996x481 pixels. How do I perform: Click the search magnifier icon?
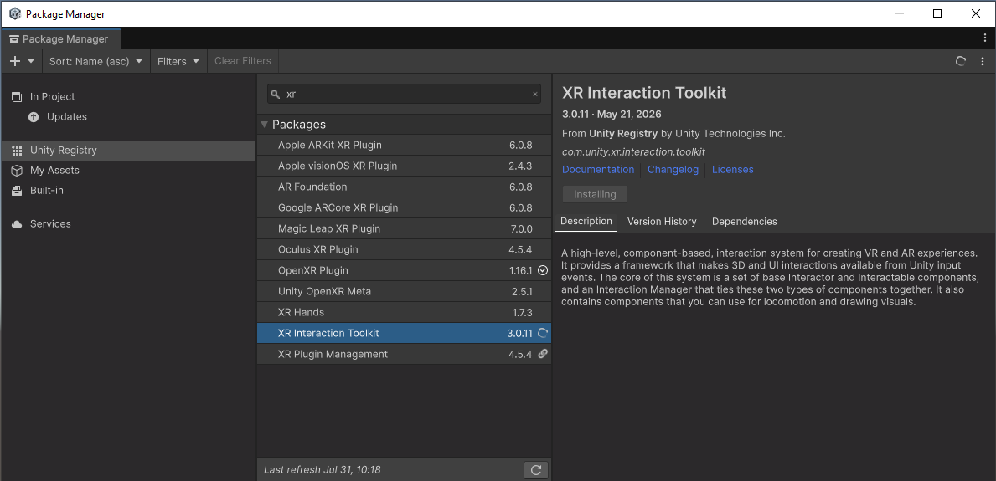(x=275, y=95)
